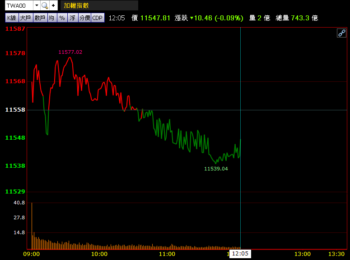Click the 40.8 volume axis label
This screenshot has height=260, width=350.
click(19, 203)
